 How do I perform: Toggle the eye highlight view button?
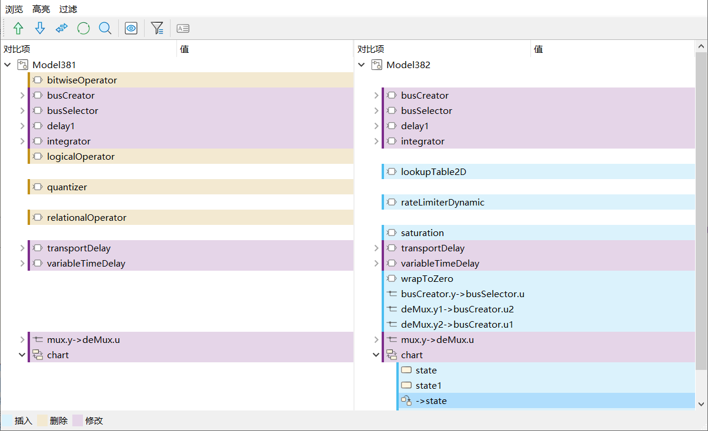tap(131, 28)
